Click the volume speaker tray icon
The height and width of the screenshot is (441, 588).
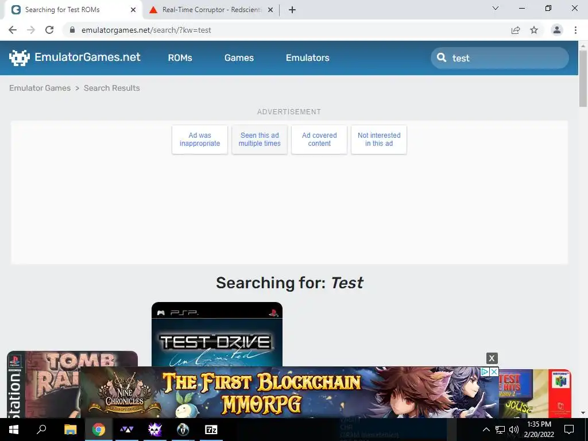514,430
